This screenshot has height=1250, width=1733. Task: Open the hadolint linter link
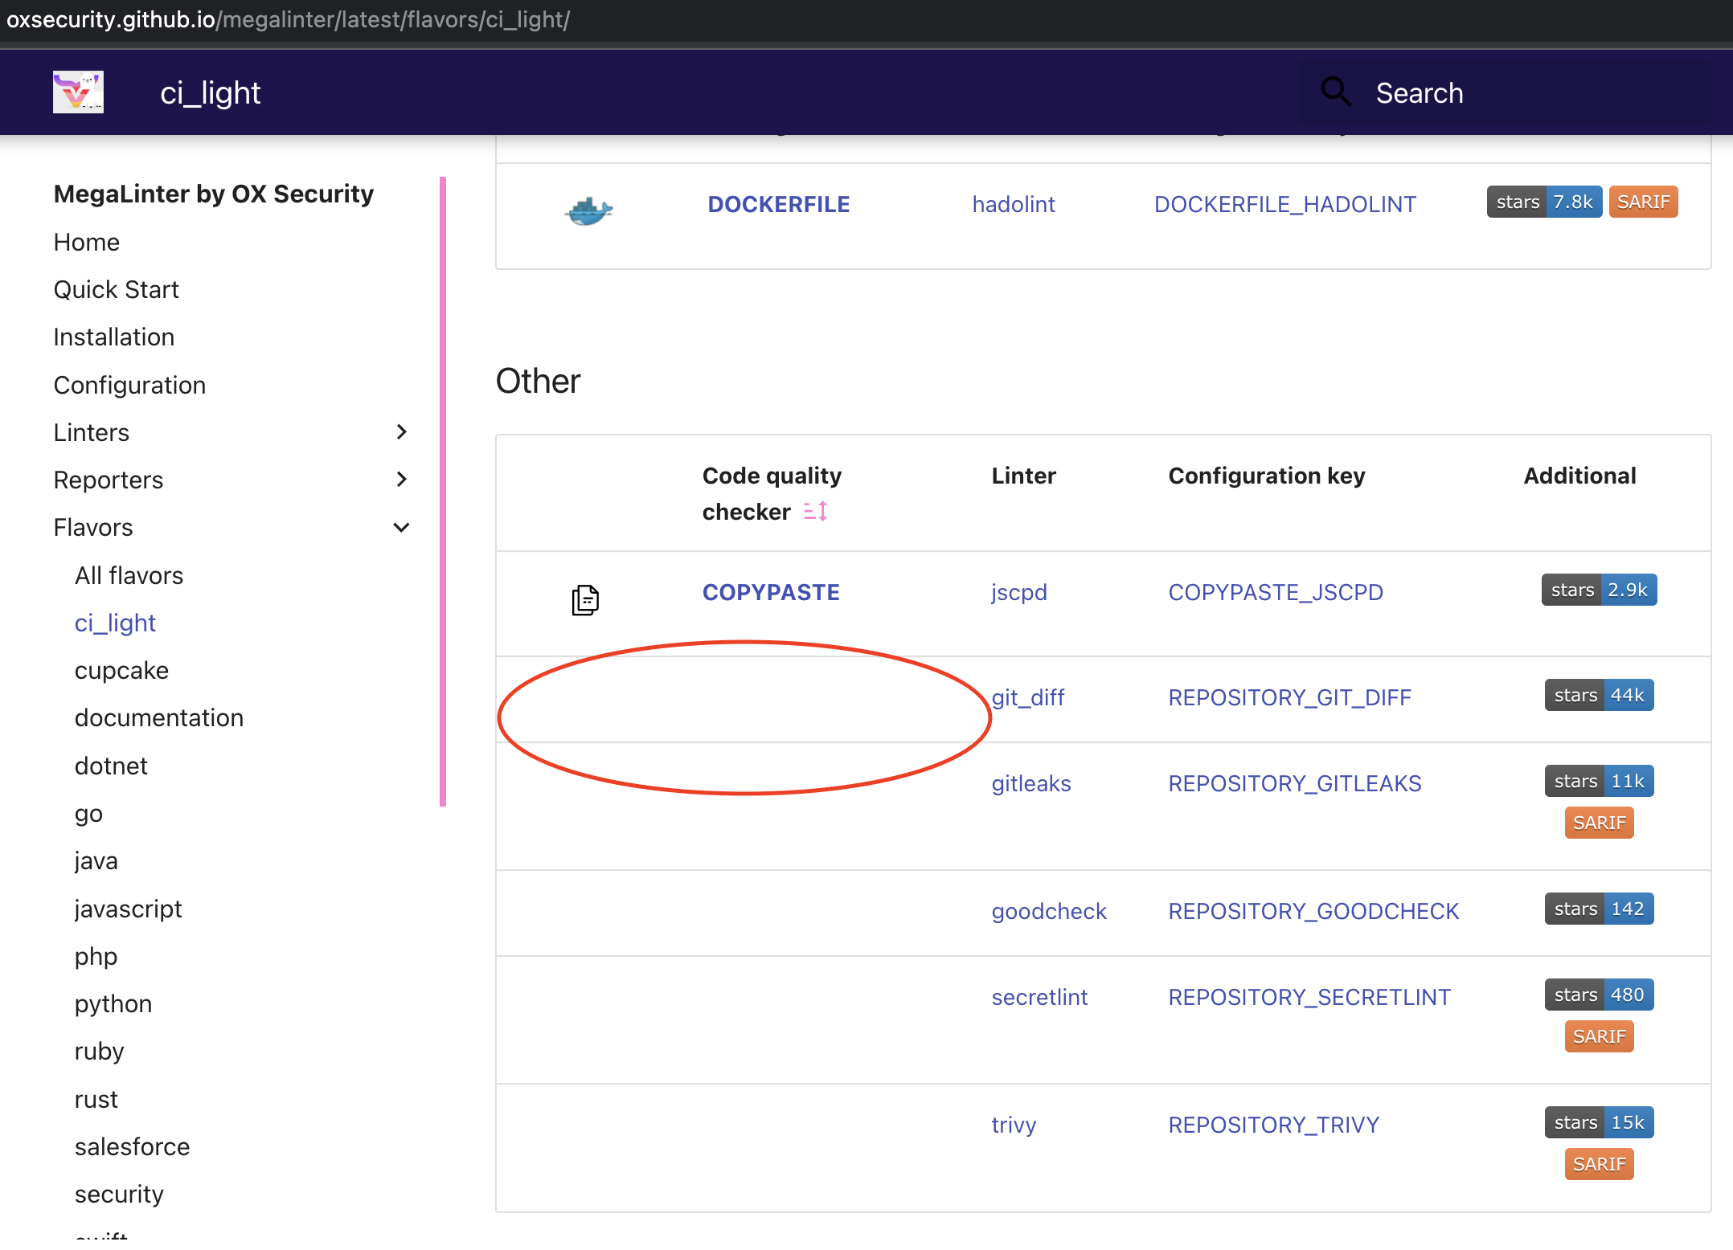1014,204
